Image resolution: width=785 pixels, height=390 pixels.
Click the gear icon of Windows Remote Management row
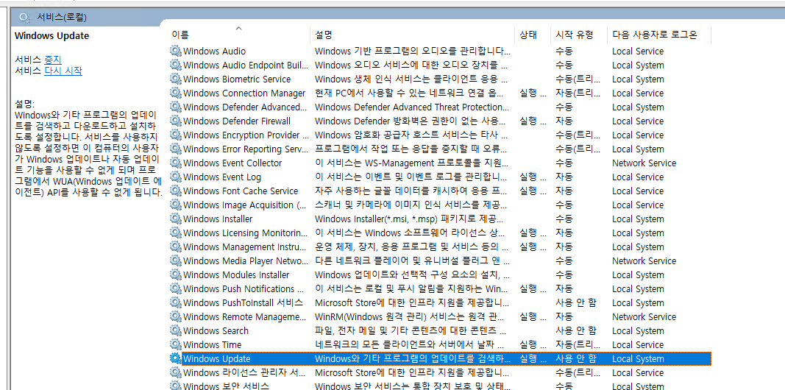(x=175, y=316)
